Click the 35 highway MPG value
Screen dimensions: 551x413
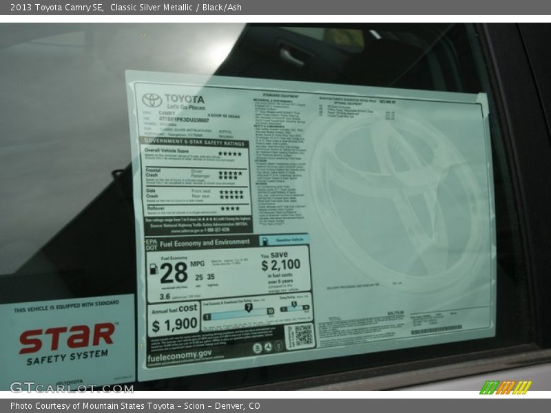tap(211, 277)
